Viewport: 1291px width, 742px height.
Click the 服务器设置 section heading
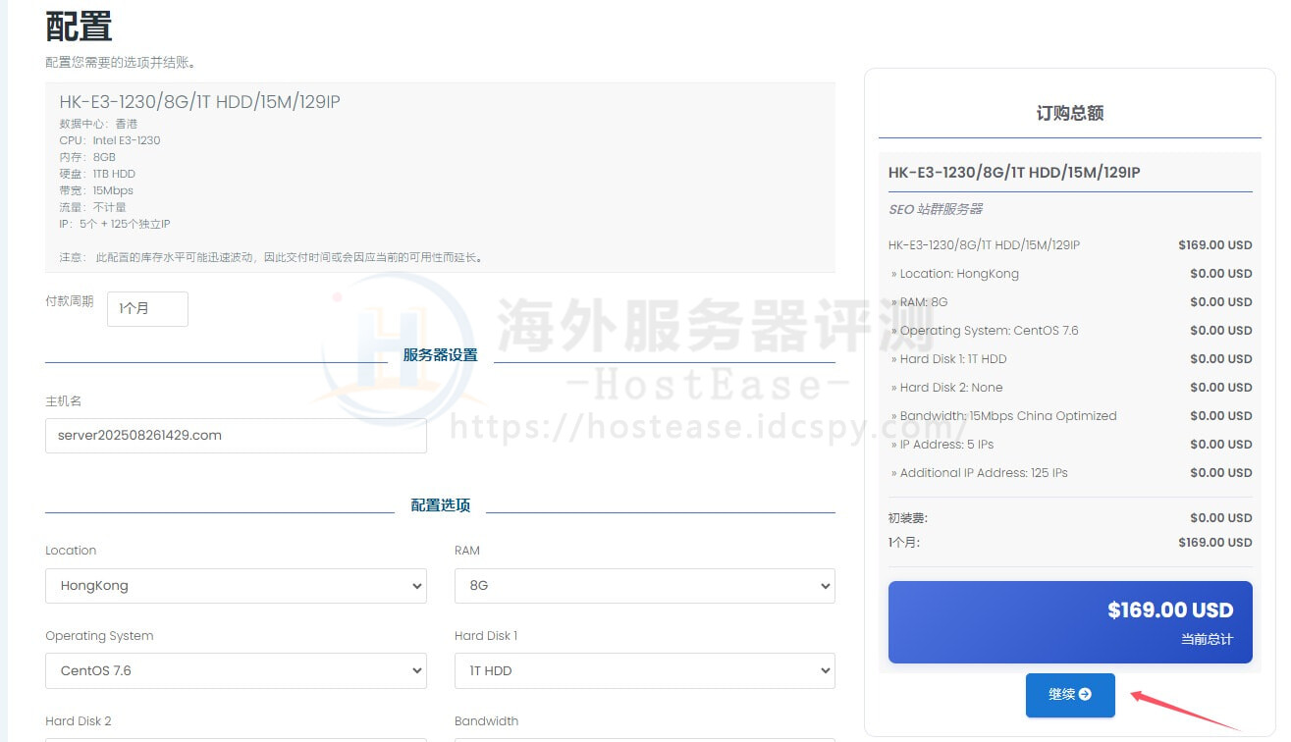[441, 355]
